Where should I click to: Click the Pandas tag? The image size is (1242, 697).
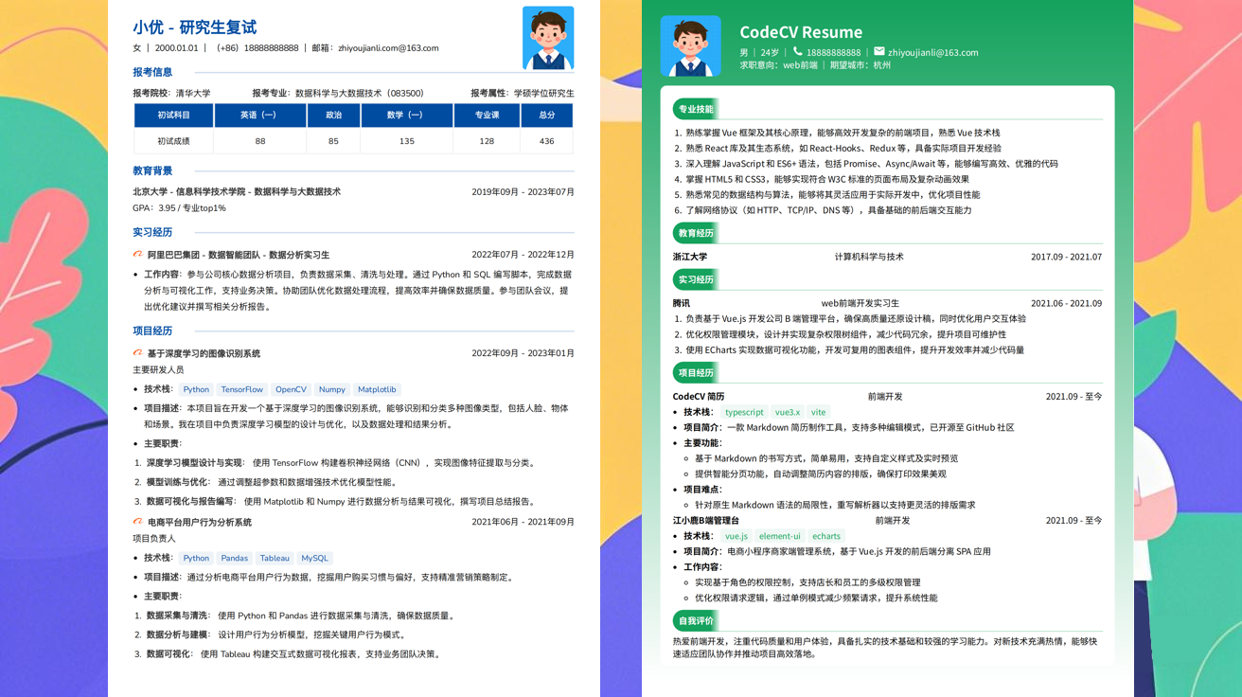(x=235, y=558)
